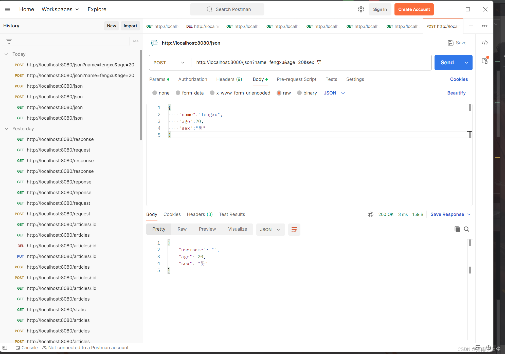Open response Cookies tab

click(172, 214)
